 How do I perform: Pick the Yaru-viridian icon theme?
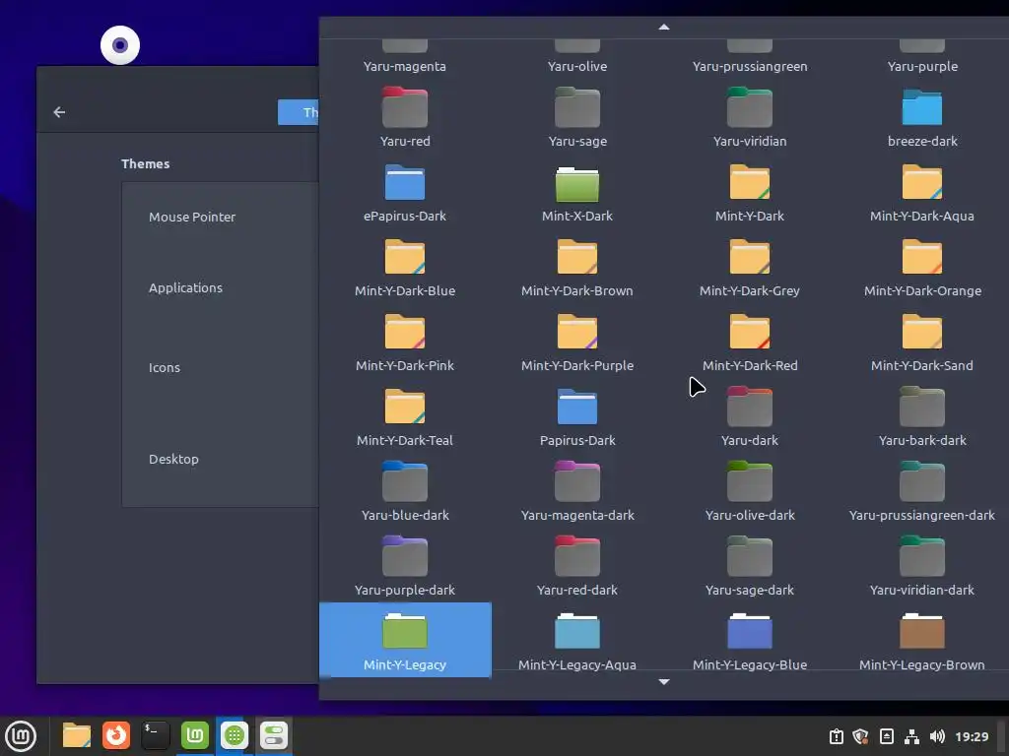[750, 116]
